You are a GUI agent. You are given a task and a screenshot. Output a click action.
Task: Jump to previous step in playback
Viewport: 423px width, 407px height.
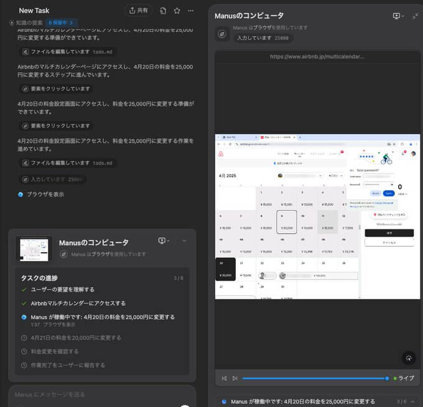point(224,378)
